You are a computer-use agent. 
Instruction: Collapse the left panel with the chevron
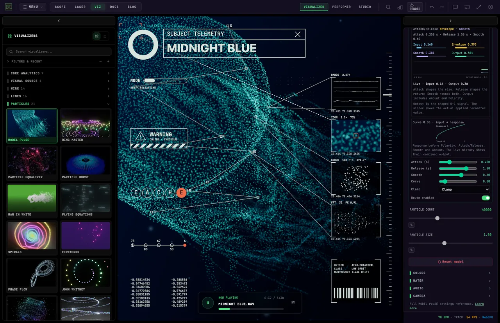[59, 21]
